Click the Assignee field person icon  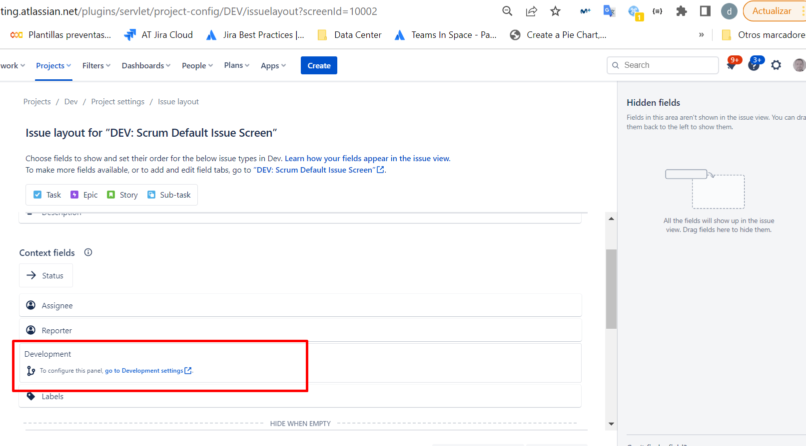[31, 305]
